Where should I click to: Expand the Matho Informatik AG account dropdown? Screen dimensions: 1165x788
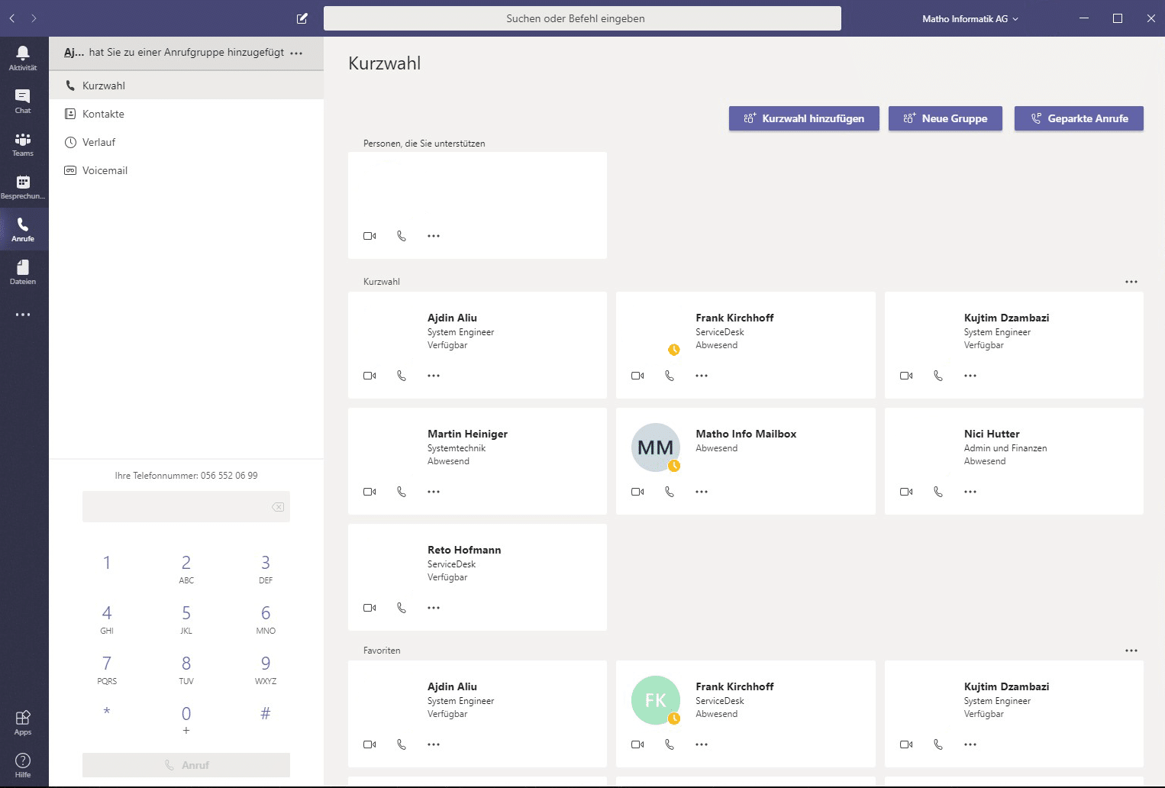tap(970, 18)
